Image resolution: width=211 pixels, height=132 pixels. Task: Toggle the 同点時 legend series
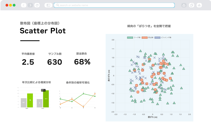pos(151,38)
